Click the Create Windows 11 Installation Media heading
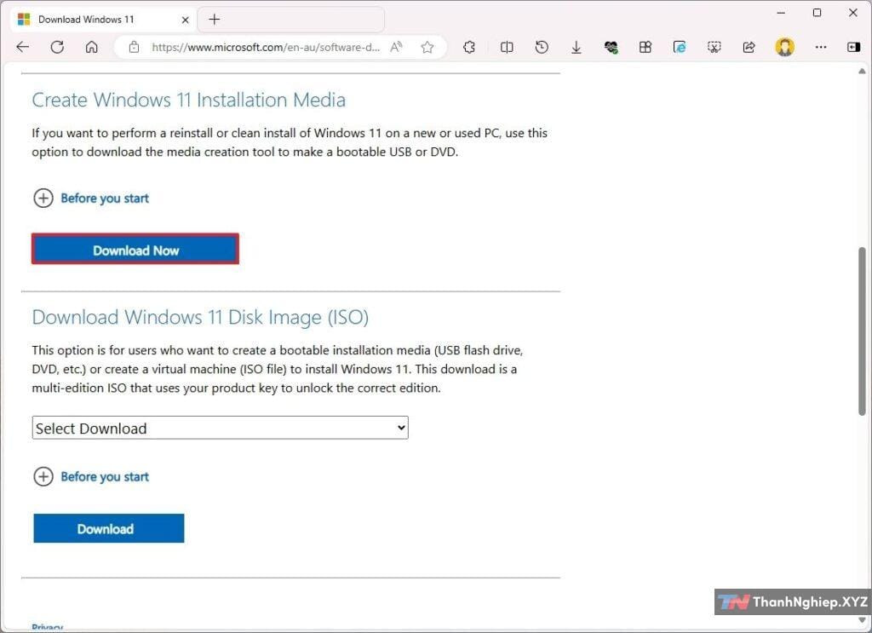 click(188, 101)
